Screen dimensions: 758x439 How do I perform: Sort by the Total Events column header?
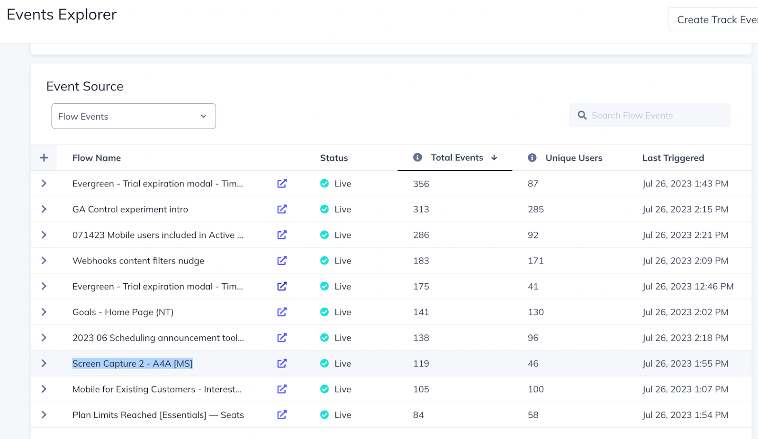(457, 158)
